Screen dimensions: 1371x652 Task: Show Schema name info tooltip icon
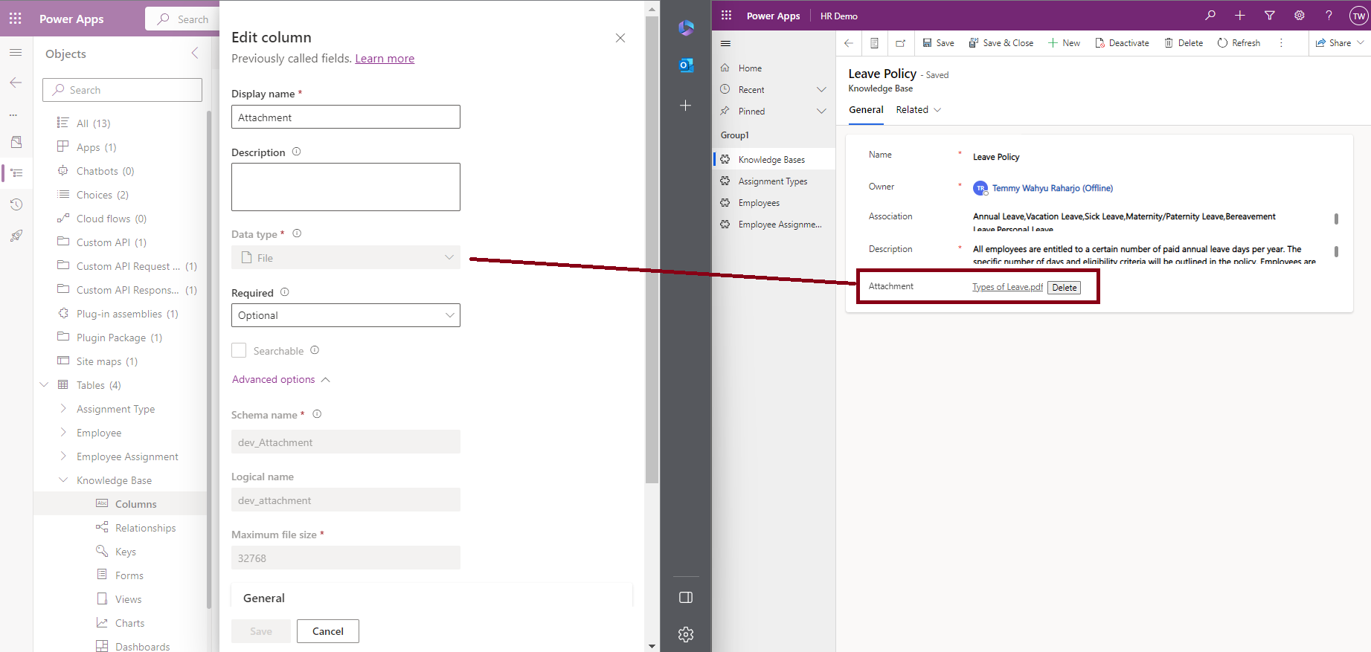pyautogui.click(x=317, y=414)
